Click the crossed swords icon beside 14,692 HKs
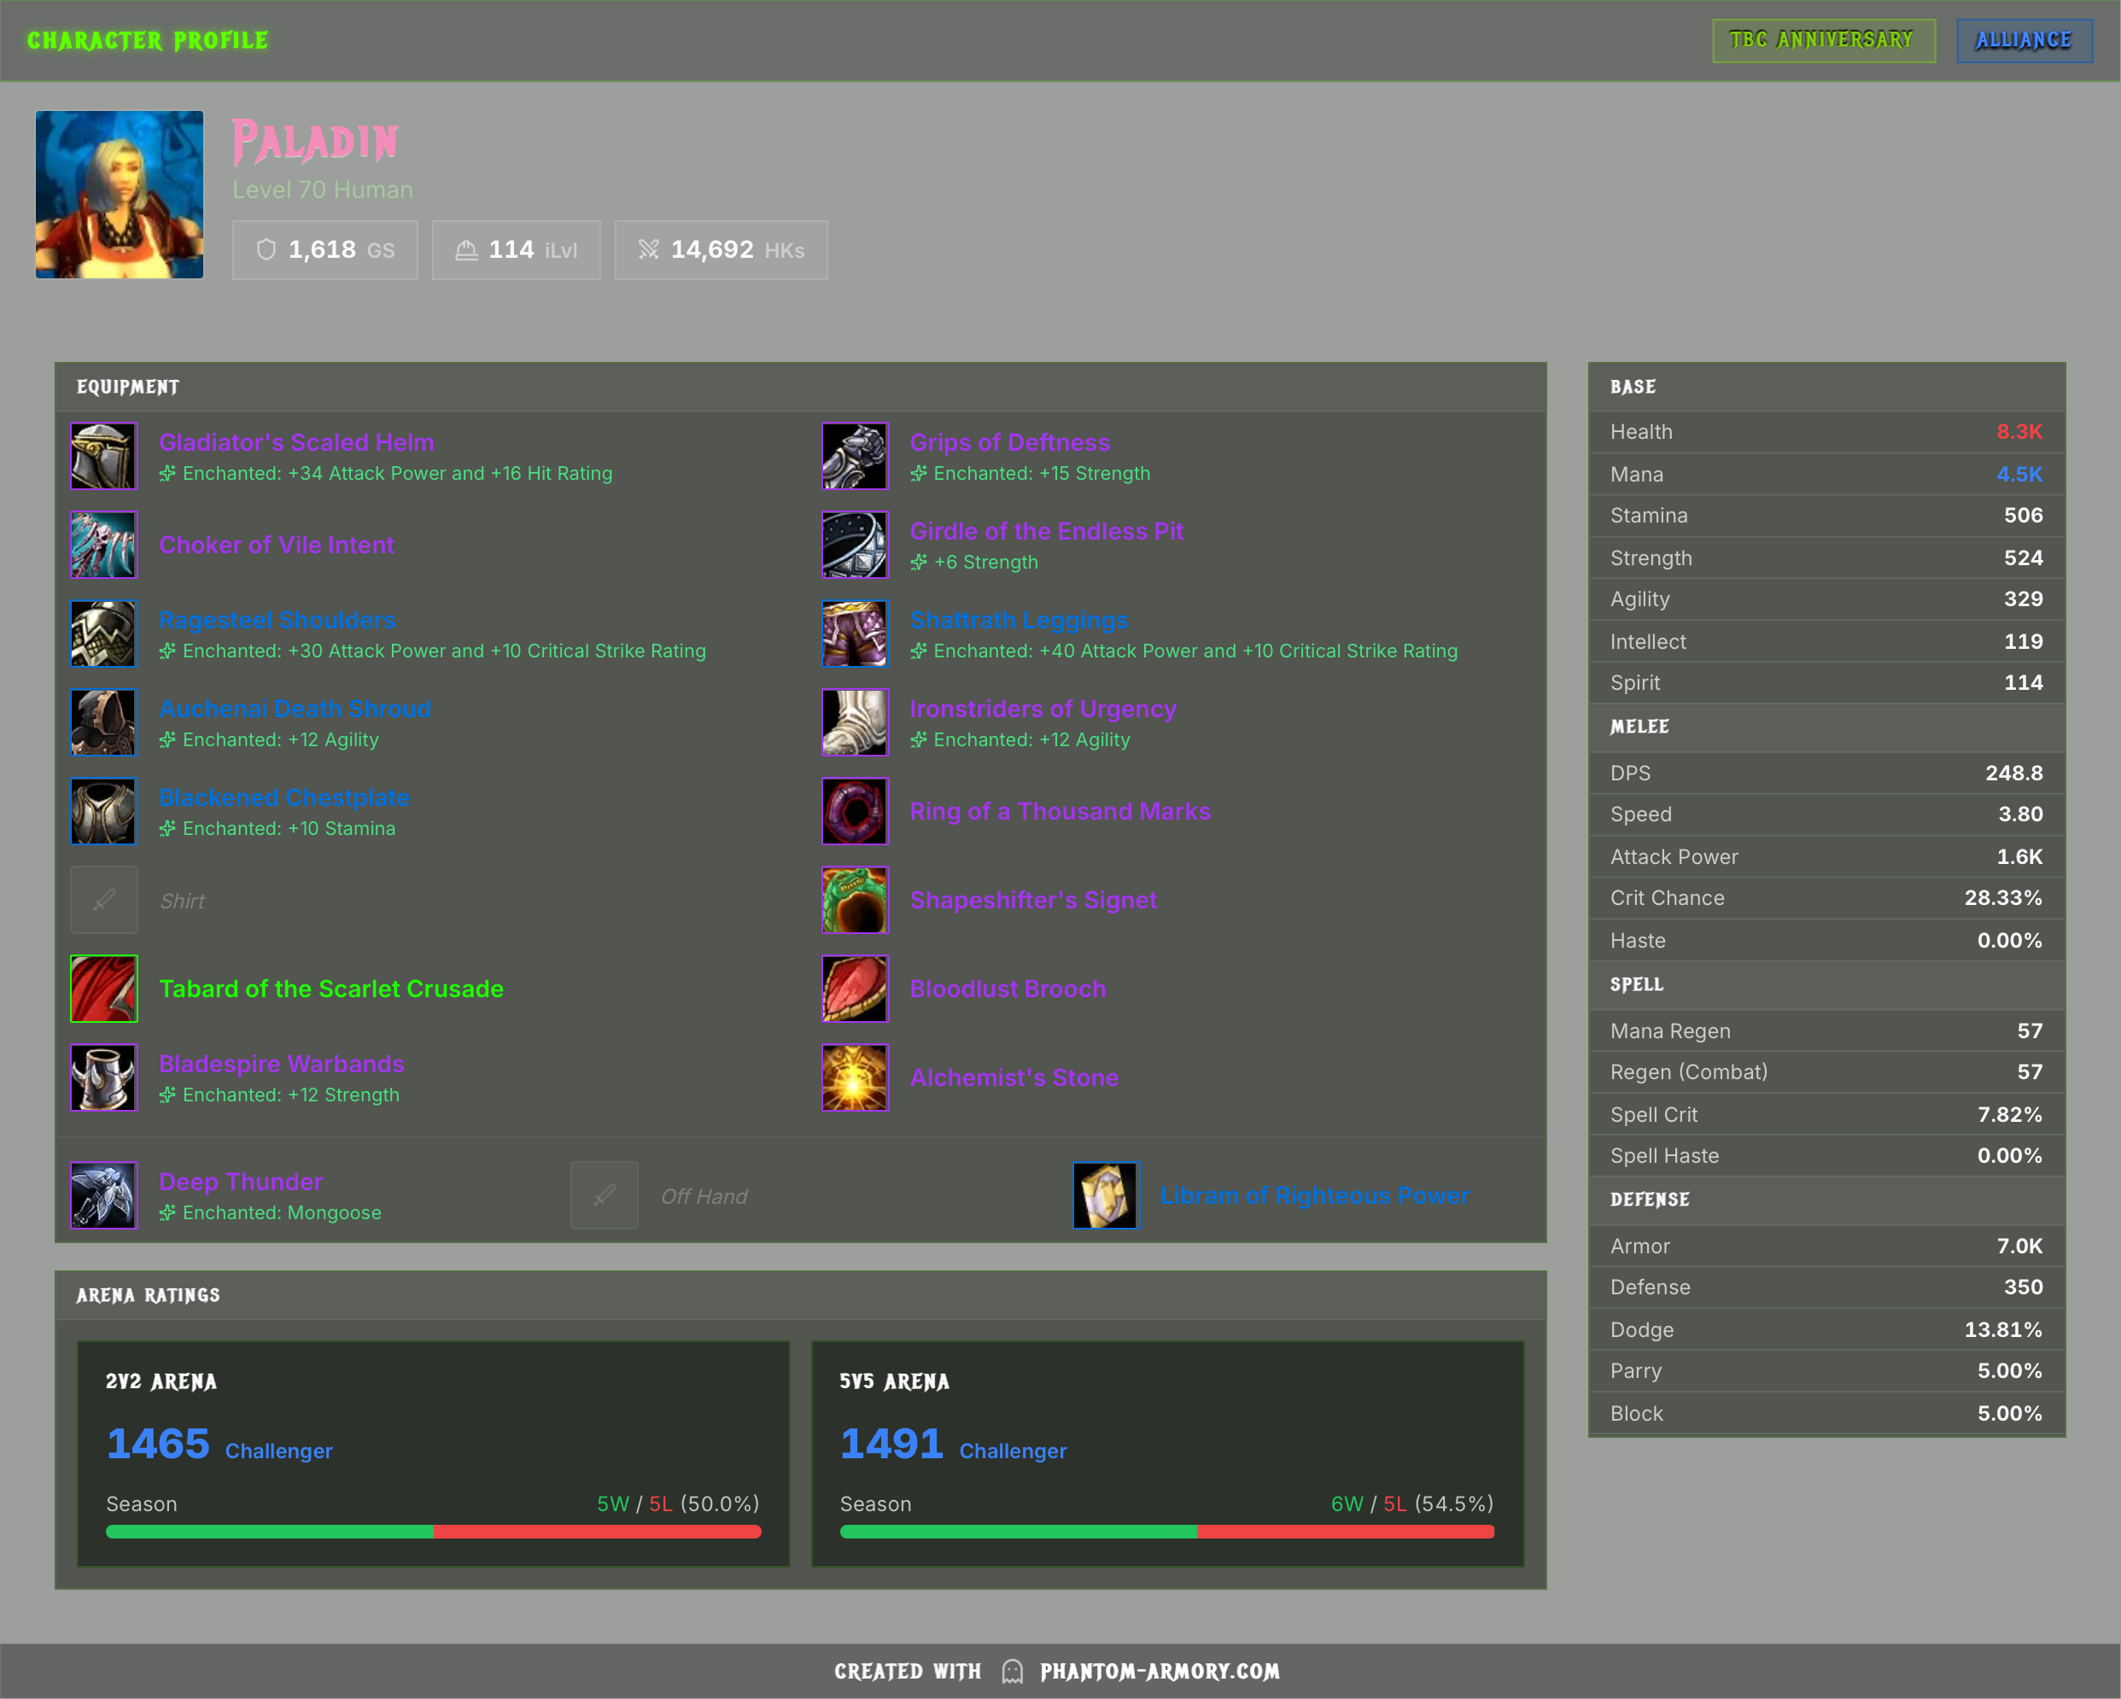The width and height of the screenshot is (2121, 1699). 648,250
